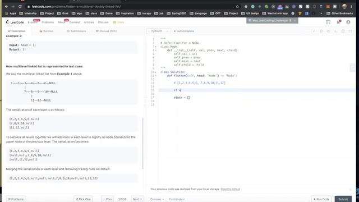
Task: Click the 'def flatten' method signature line
Action: click(x=202, y=76)
